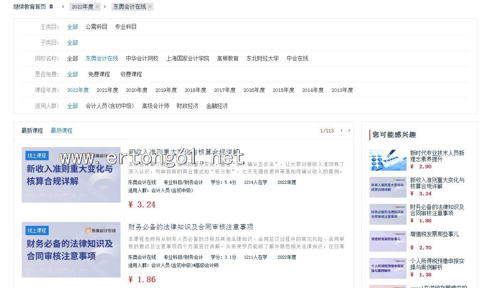The height and width of the screenshot is (288, 490).
Task: Select 免费课程 in the free filter
Action: (x=99, y=74)
